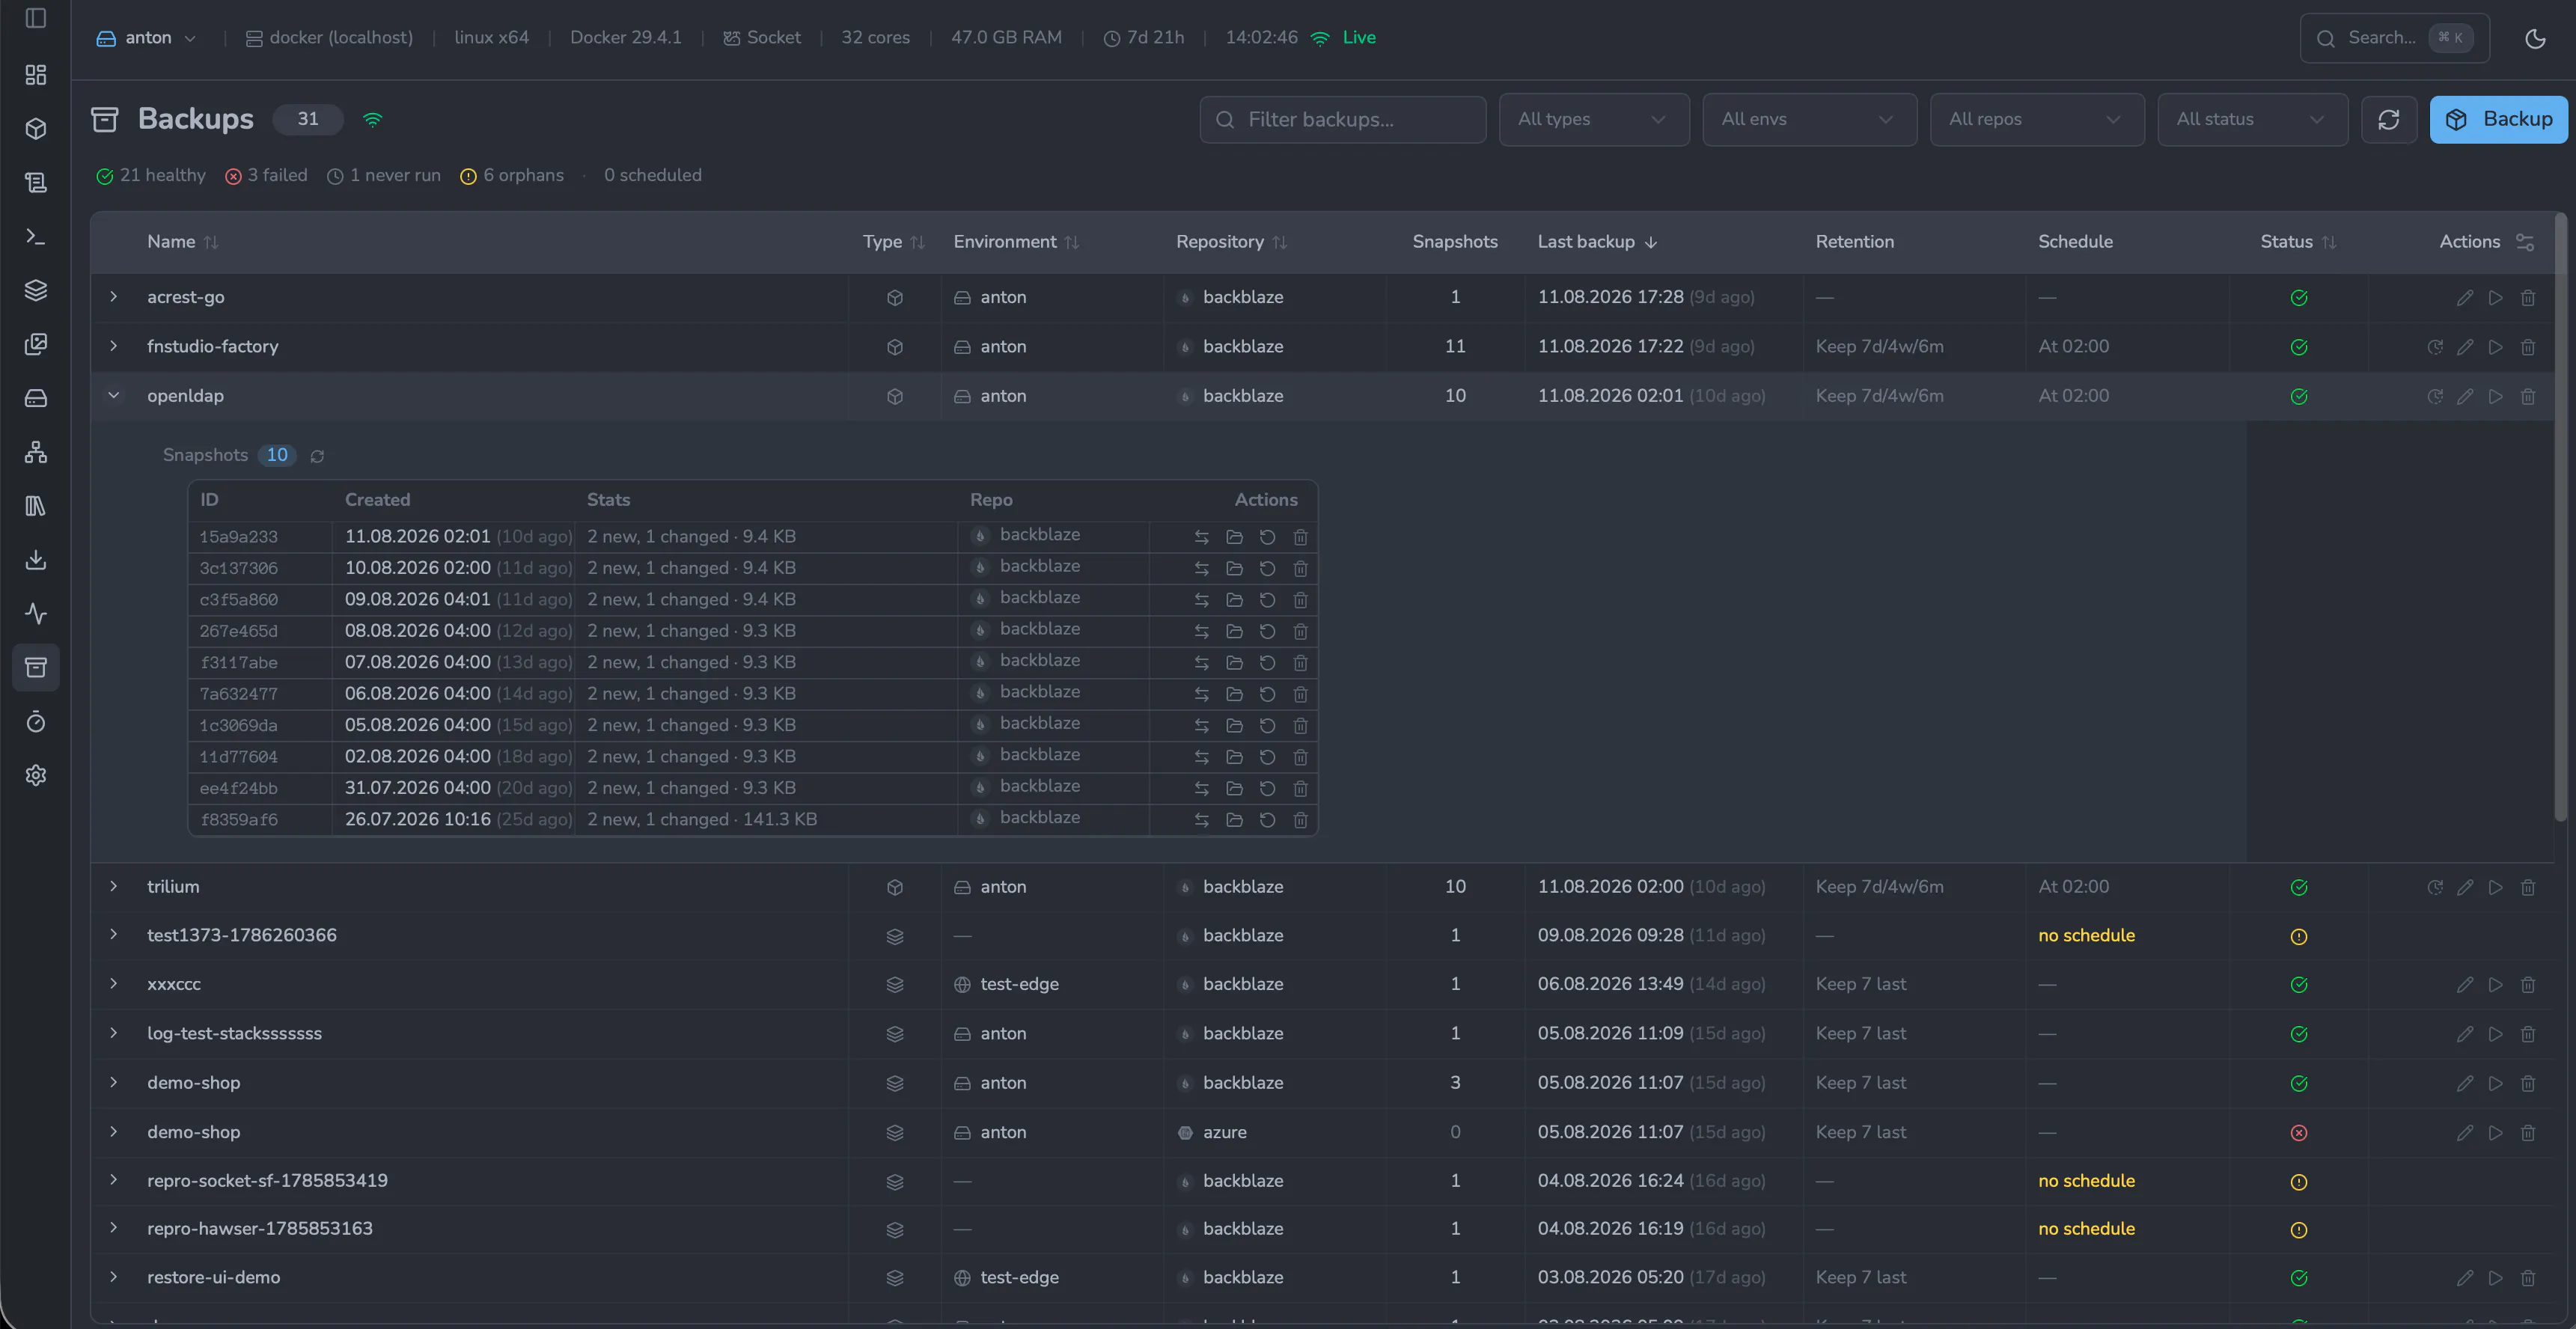This screenshot has height=1329, width=2576.
Task: Expand the acrest-go row
Action: [114, 297]
